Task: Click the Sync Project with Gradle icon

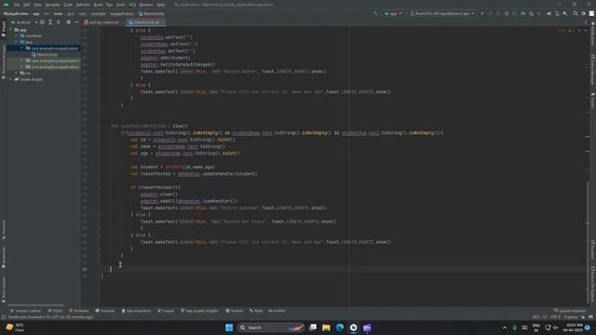Action: tap(549, 13)
